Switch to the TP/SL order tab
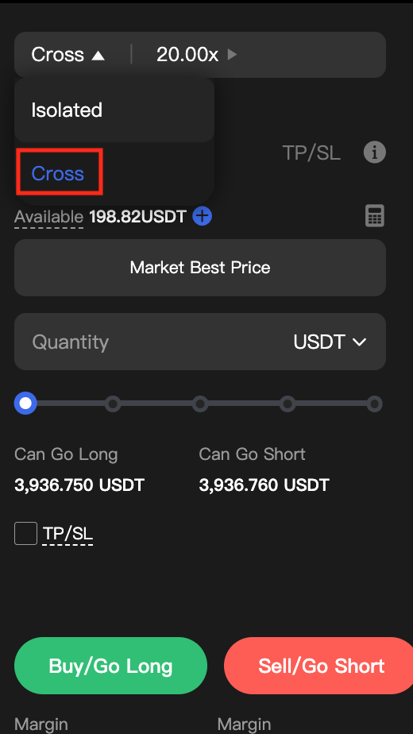Viewport: 413px width, 734px height. [311, 153]
